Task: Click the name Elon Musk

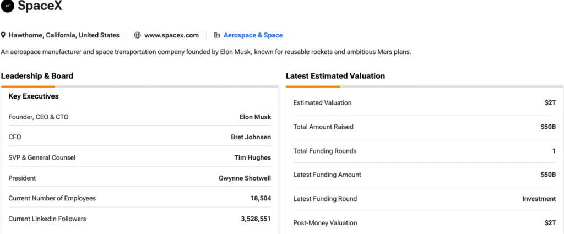Action: (x=255, y=117)
